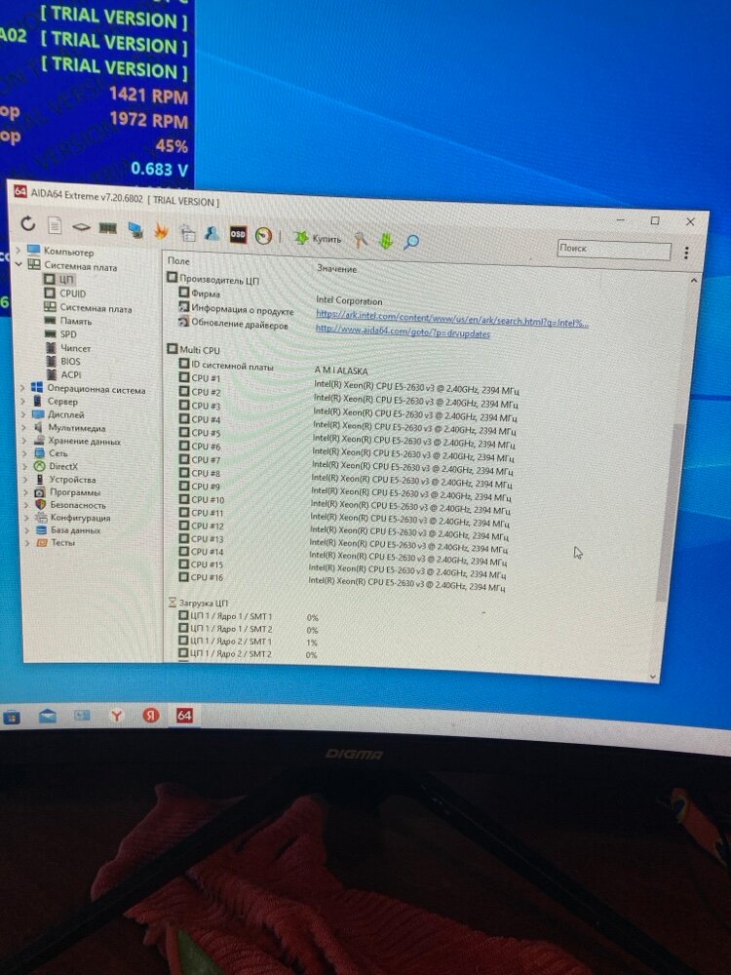731x975 pixels.
Task: Expand the Операционная система node
Action: pyautogui.click(x=23, y=387)
